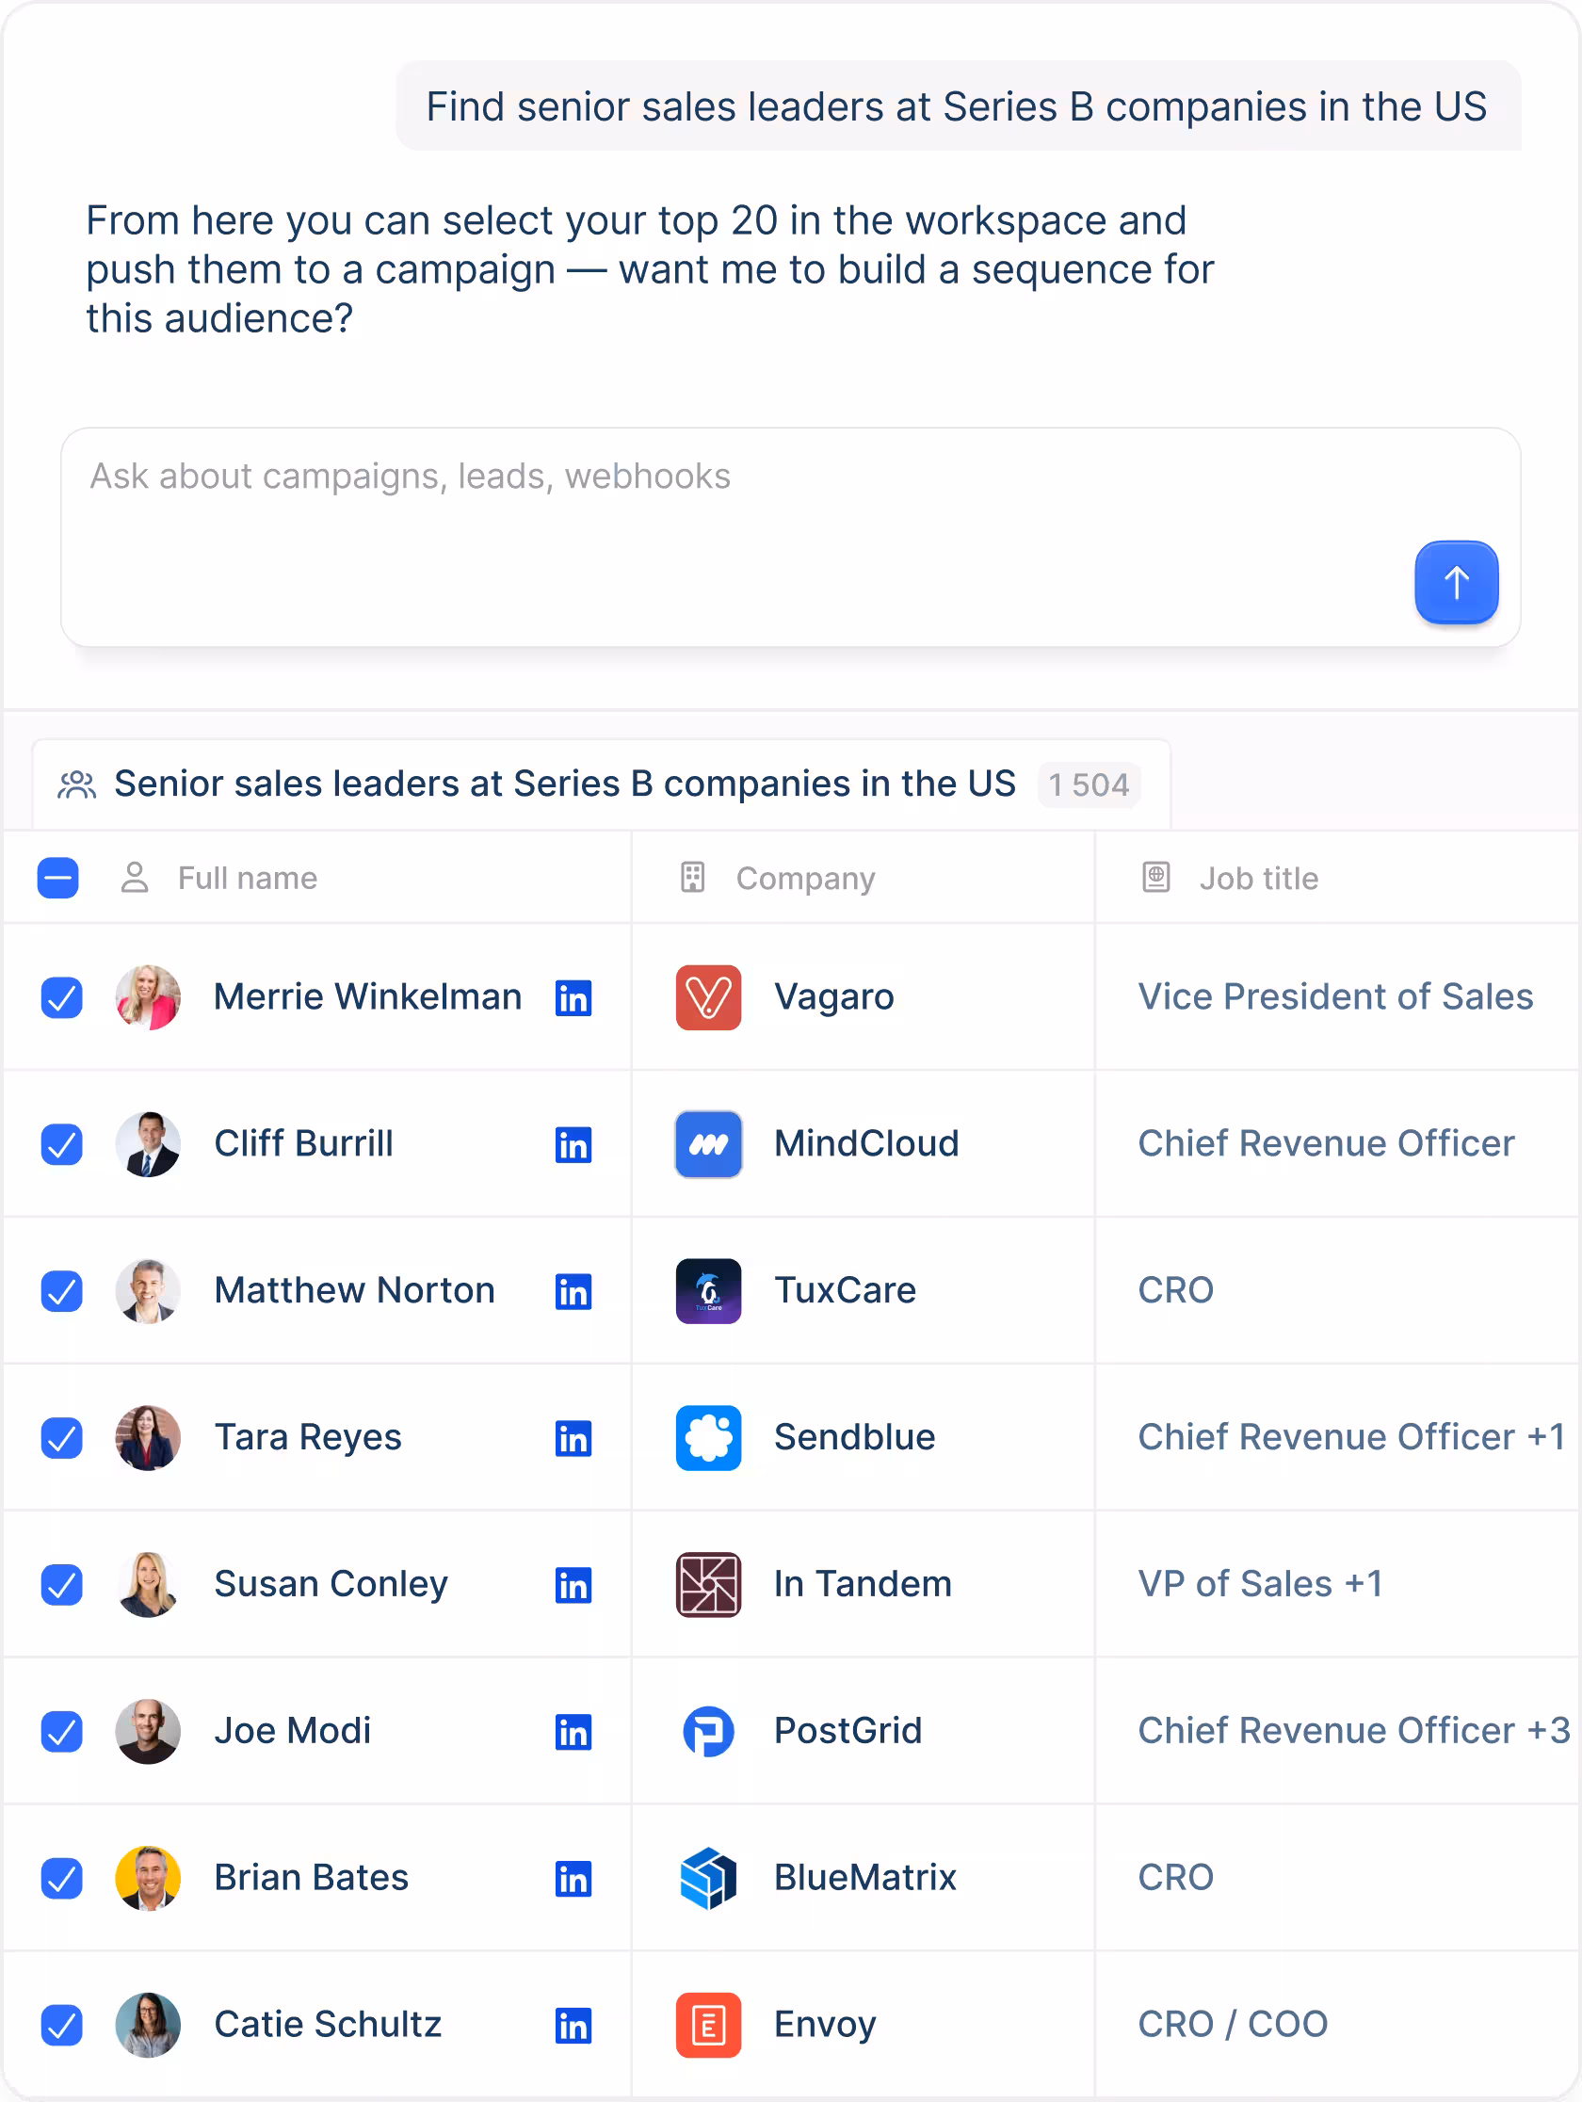
Task: Click the Vagaro company logo
Action: (x=708, y=997)
